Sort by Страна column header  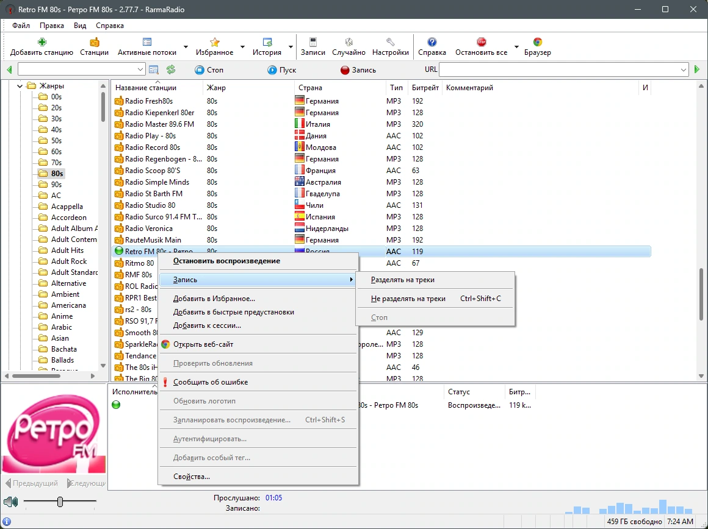[340, 88]
